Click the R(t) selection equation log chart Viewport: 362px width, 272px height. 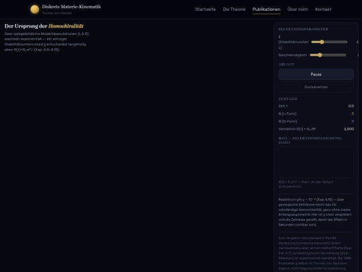(316, 162)
